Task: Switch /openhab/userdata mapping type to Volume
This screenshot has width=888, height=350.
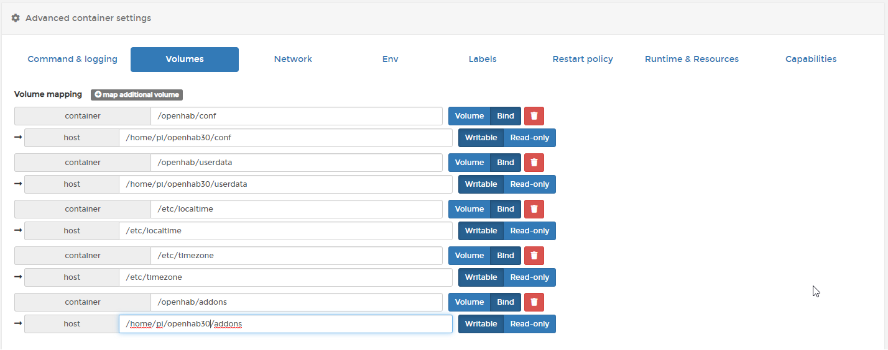Action: [x=469, y=163]
